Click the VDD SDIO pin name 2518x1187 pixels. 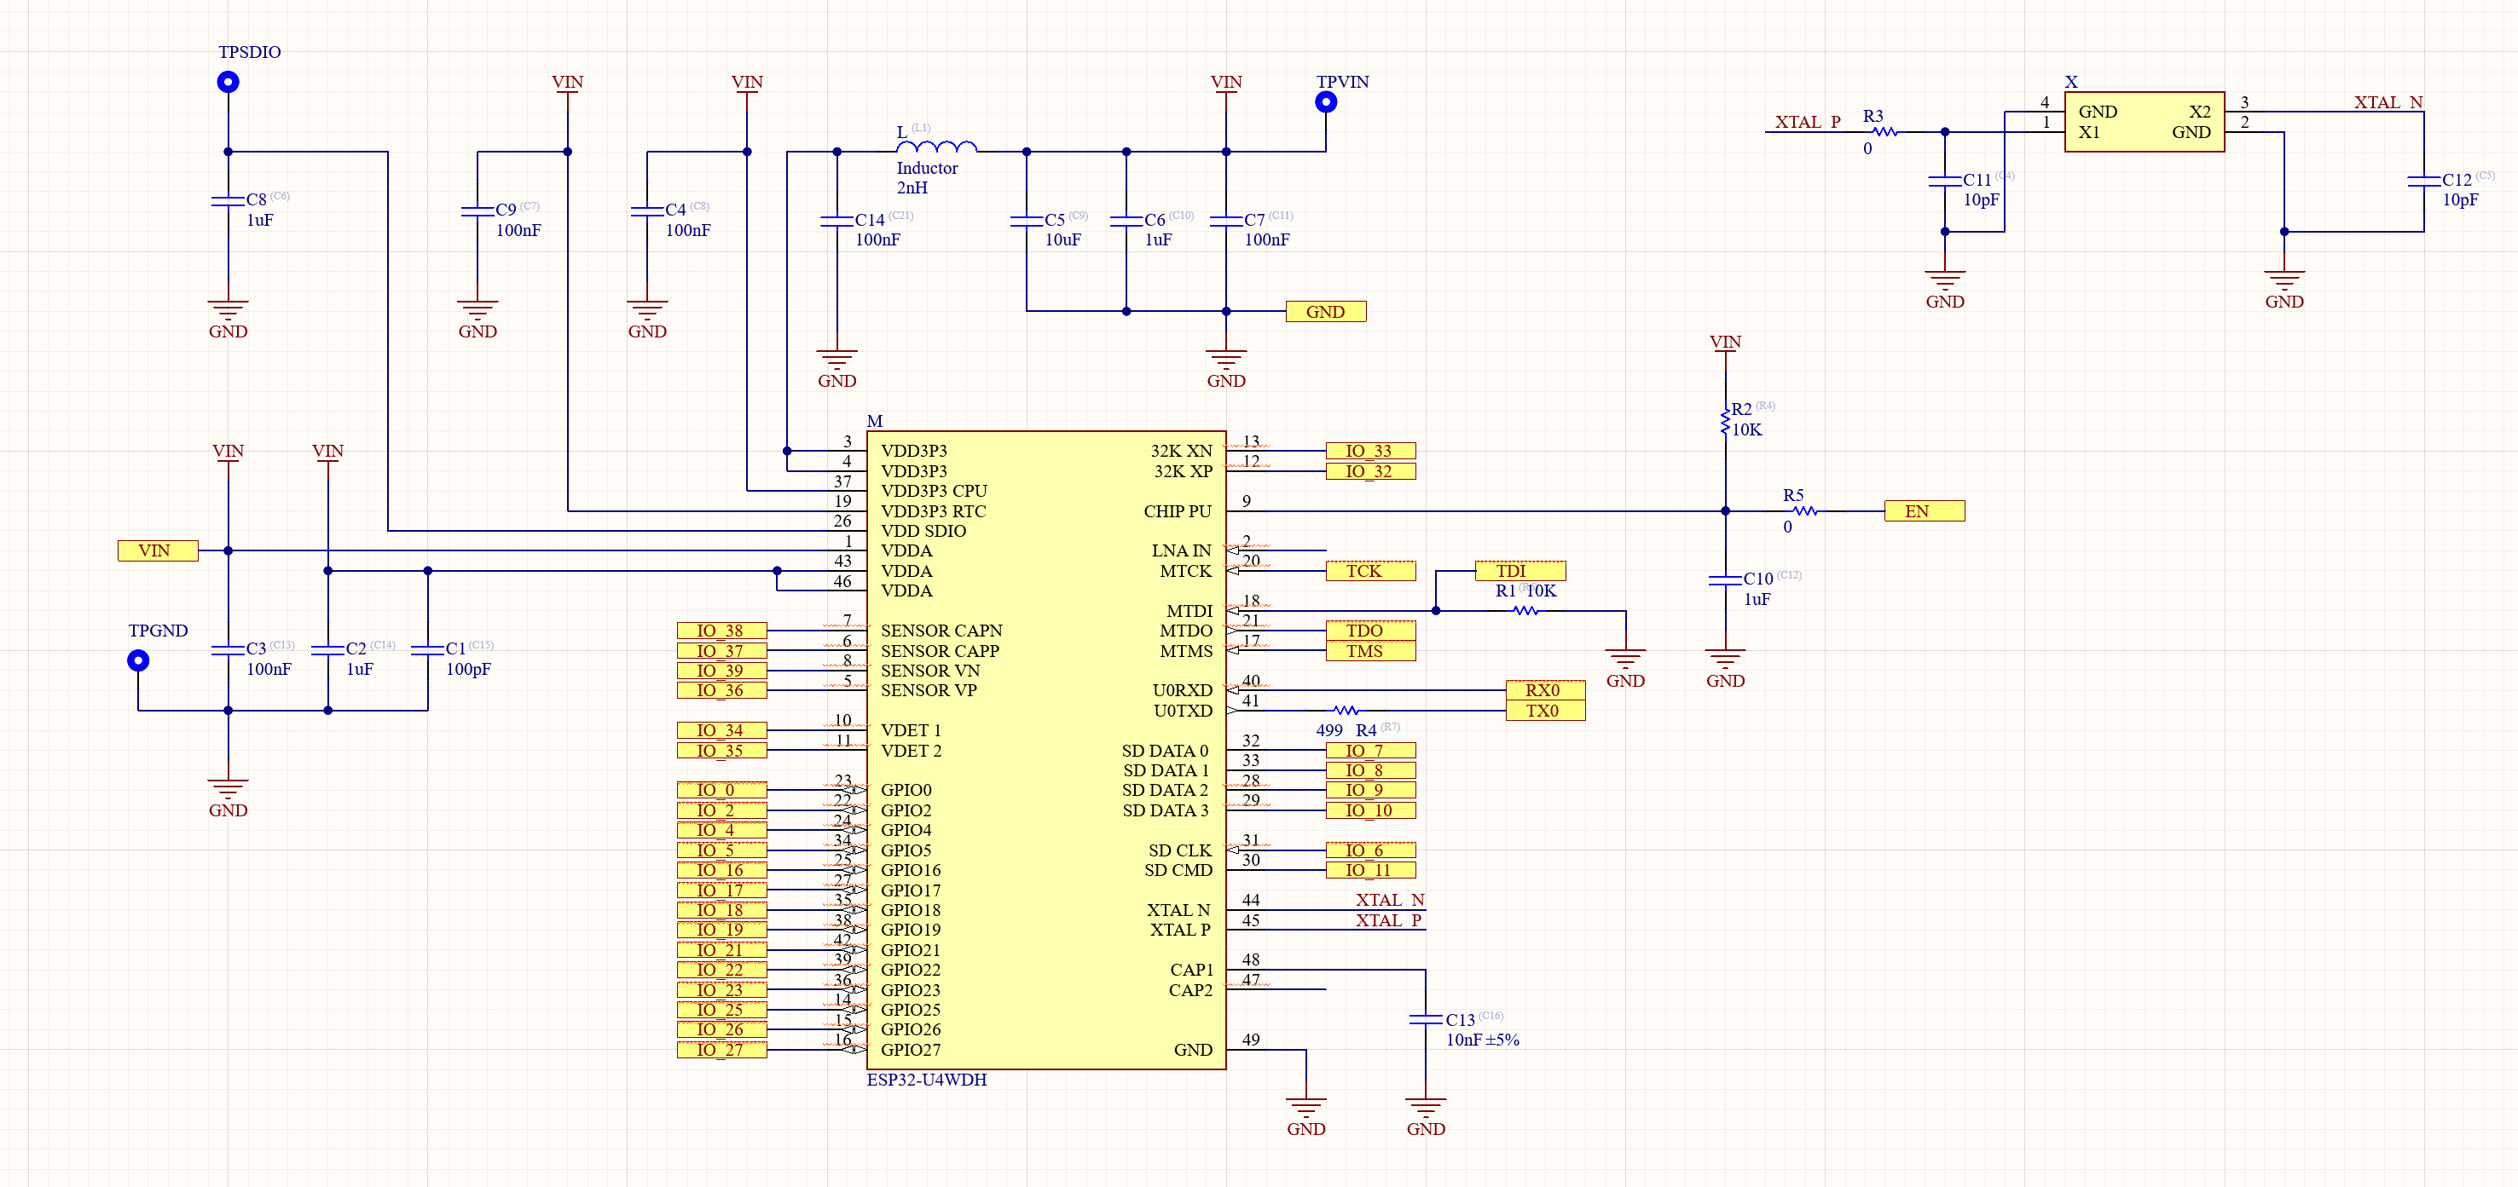pos(923,531)
